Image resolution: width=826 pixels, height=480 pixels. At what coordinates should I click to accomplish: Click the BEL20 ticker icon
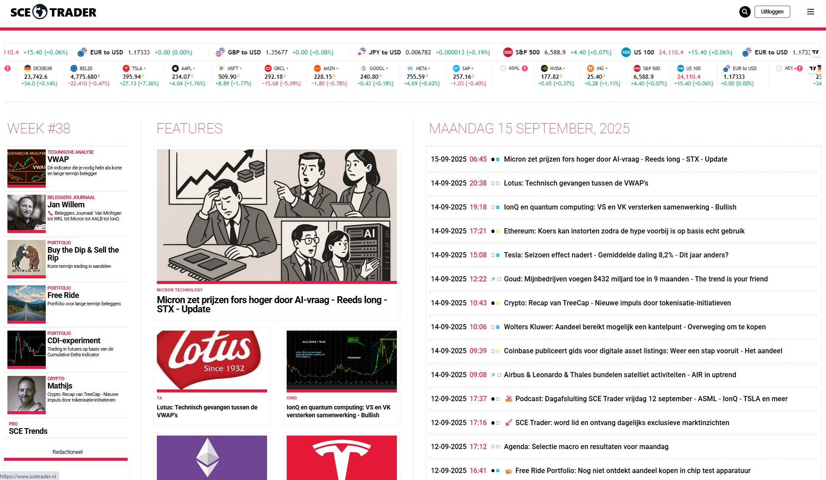click(74, 68)
